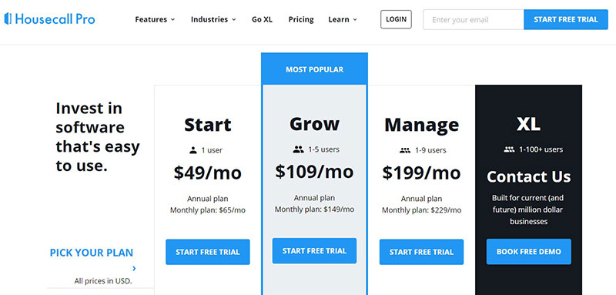Viewport: 616px width, 295px height.
Task: Book a free demo for XL
Action: pyautogui.click(x=529, y=251)
